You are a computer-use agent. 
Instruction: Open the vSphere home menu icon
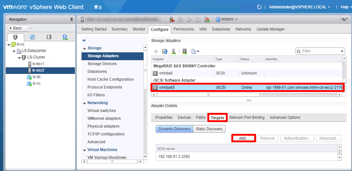pyautogui.click(x=98, y=7)
